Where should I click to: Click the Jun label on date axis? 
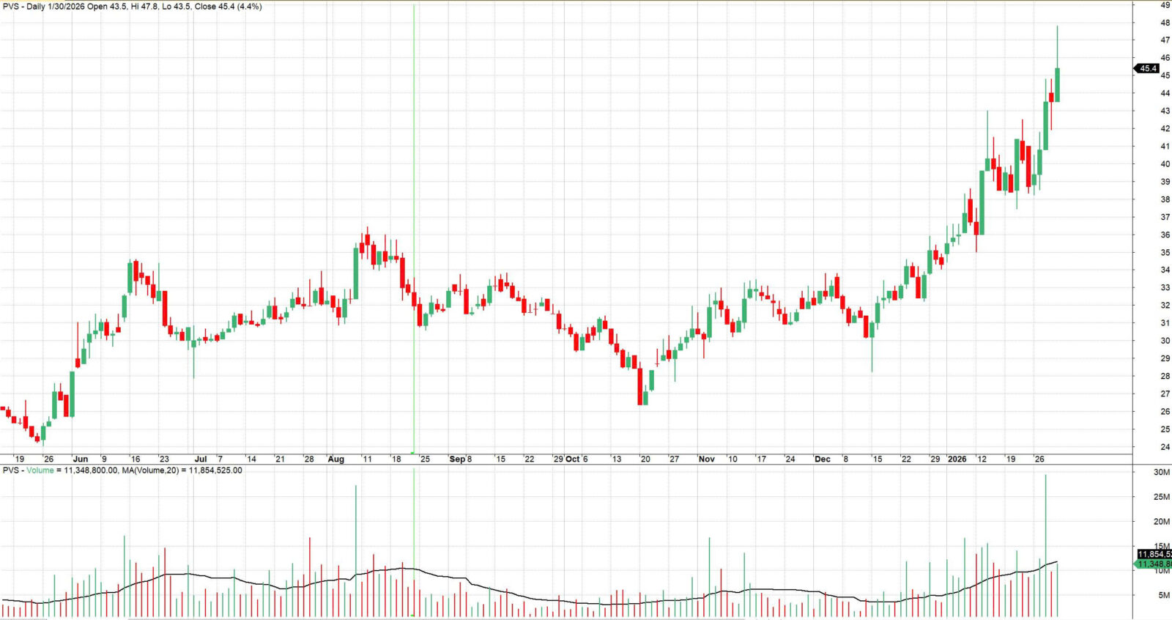[x=81, y=460]
